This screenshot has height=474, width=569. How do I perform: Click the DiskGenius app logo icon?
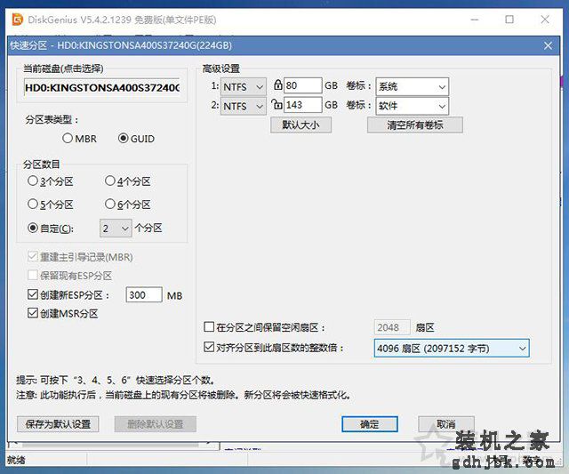(x=17, y=20)
